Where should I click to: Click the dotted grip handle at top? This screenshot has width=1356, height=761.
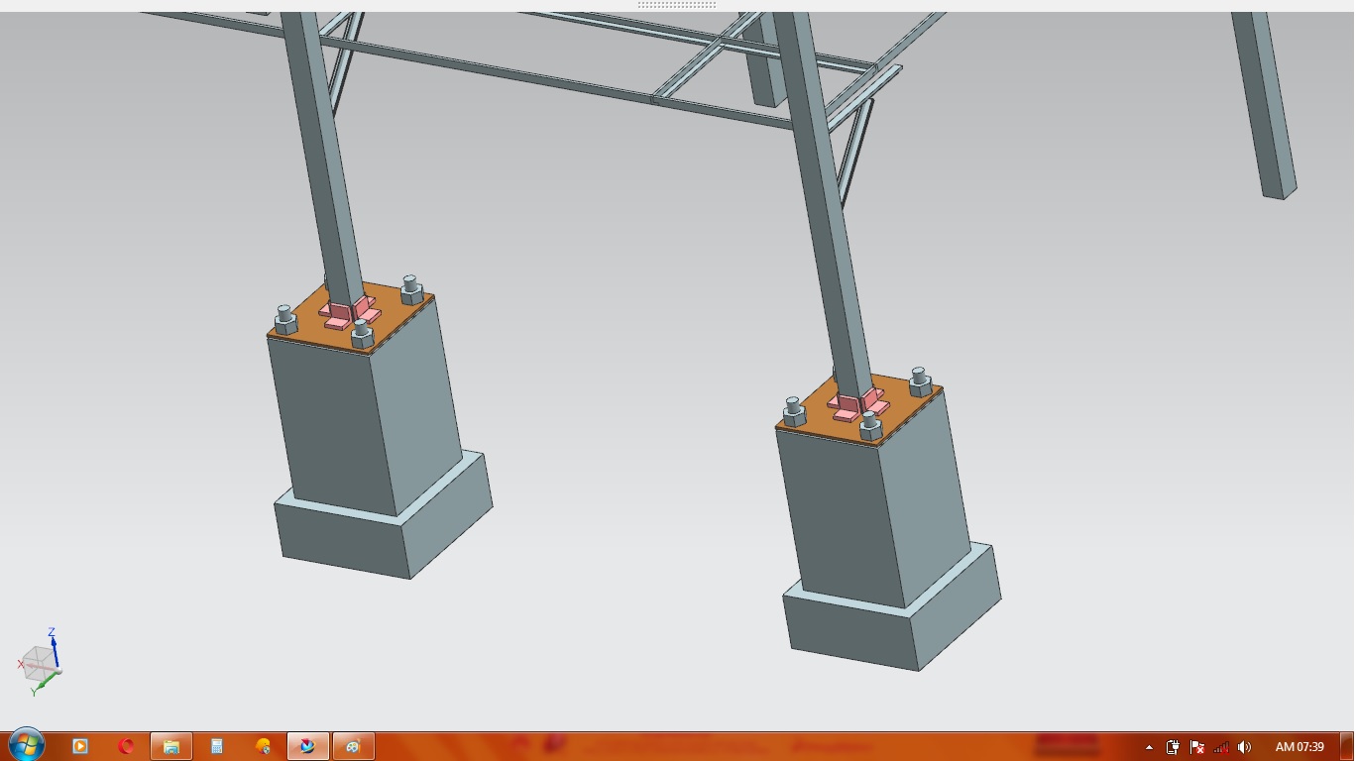[x=677, y=5]
